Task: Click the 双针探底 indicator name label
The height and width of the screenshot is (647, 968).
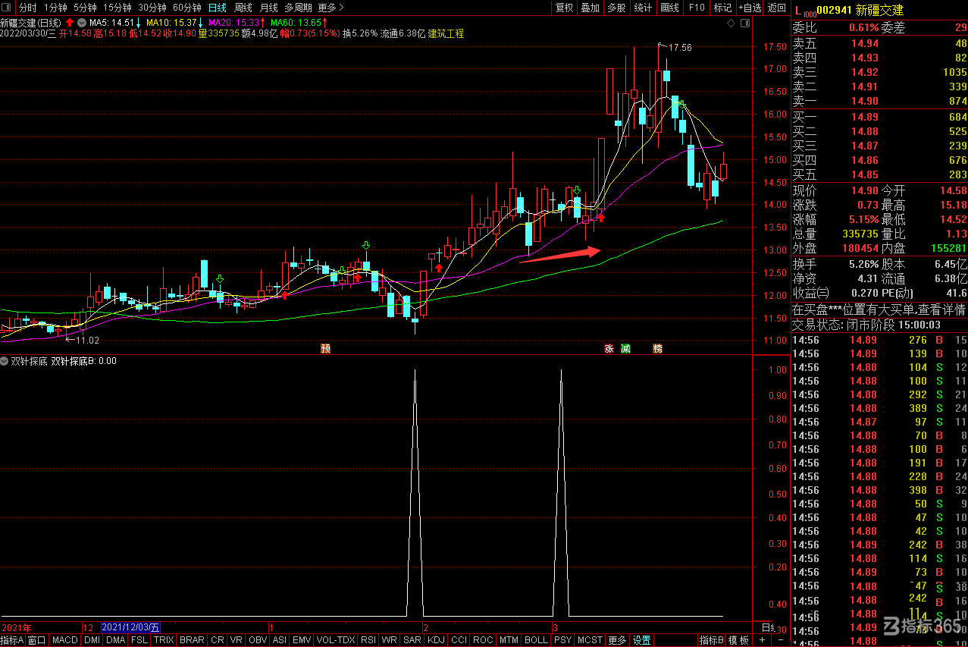Action: tap(30, 361)
